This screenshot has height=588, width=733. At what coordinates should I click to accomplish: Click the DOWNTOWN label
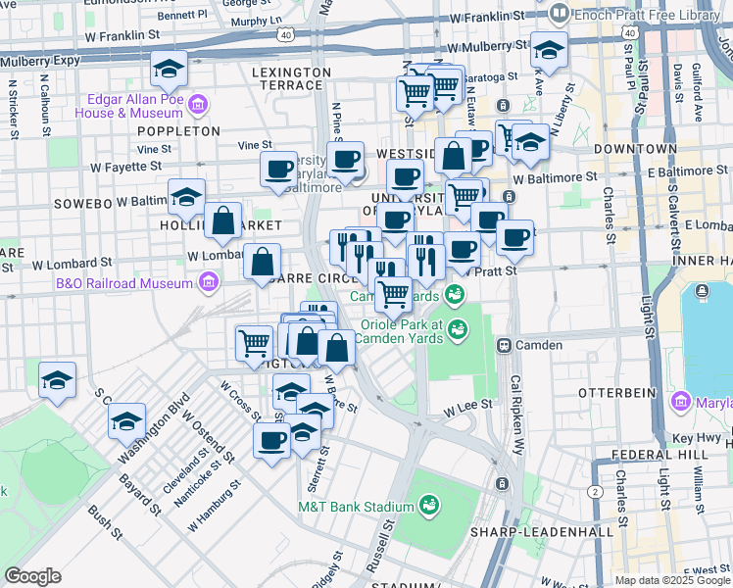pos(635,149)
